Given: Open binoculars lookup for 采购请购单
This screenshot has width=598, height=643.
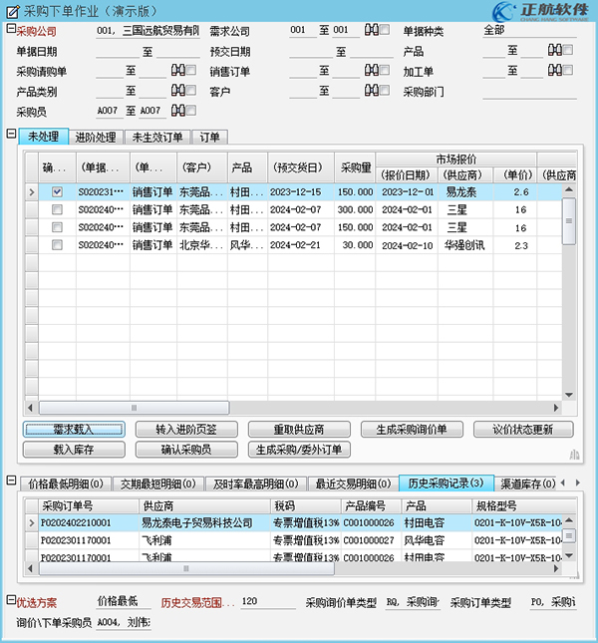Looking at the screenshot, I should pyautogui.click(x=177, y=70).
